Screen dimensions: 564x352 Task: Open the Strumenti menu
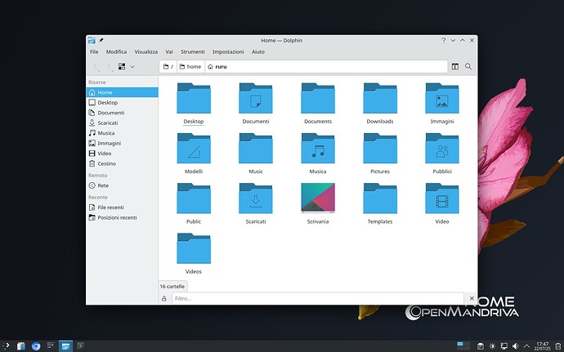pos(193,51)
